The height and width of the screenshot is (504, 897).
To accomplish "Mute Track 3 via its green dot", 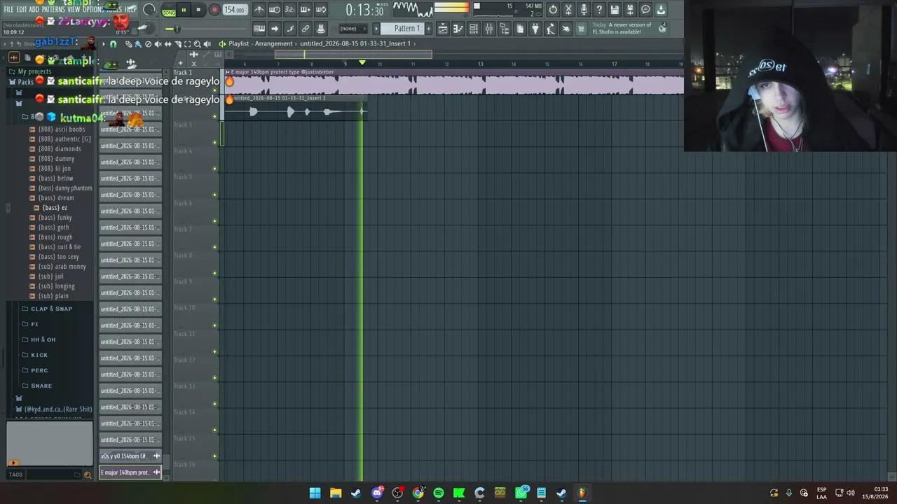I will click(214, 143).
